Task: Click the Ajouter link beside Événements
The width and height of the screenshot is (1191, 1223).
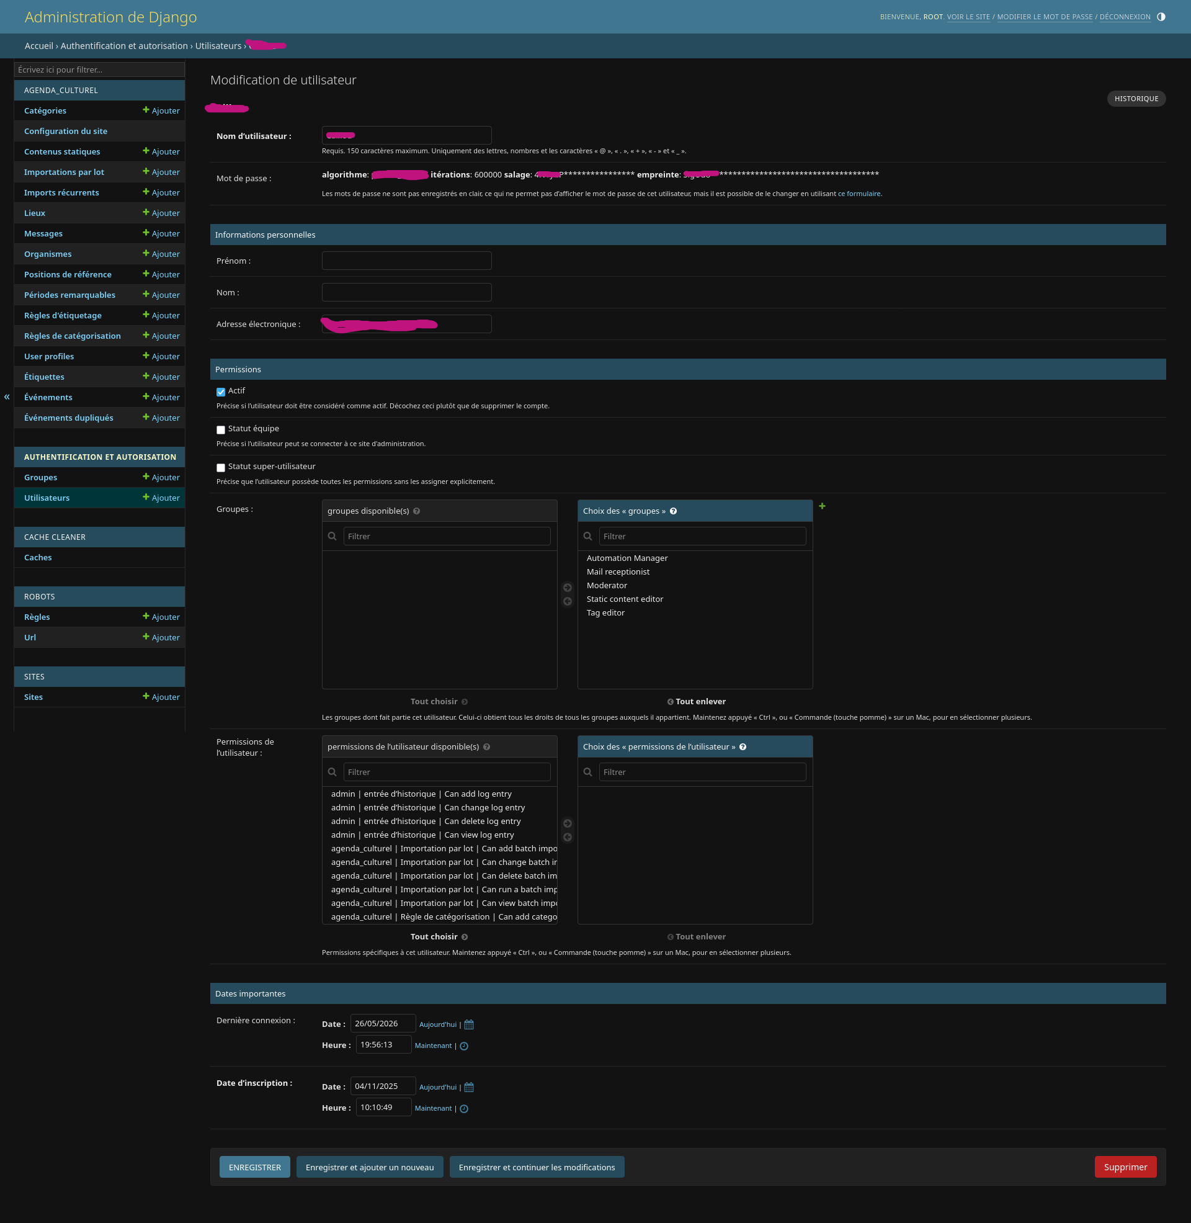Action: coord(161,397)
